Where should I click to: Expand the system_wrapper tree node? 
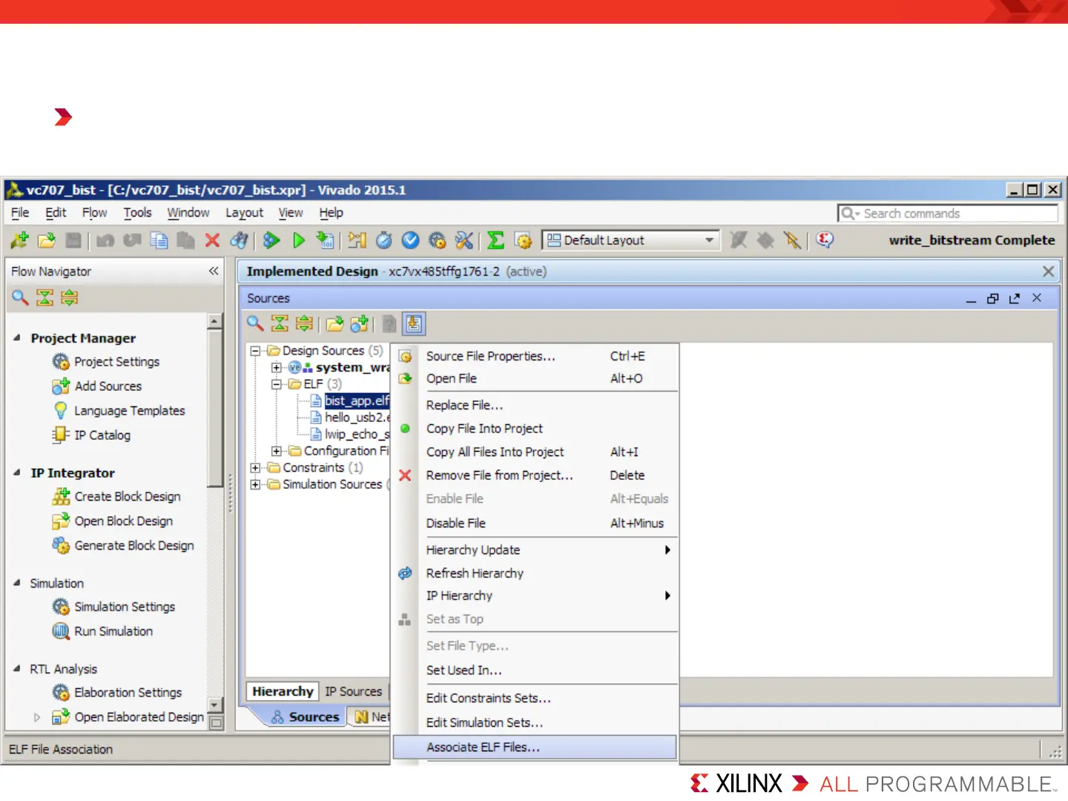click(276, 367)
